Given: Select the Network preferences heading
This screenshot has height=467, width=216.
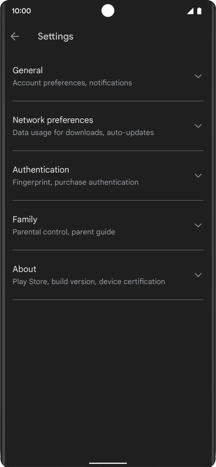Looking at the screenshot, I should 53,120.
